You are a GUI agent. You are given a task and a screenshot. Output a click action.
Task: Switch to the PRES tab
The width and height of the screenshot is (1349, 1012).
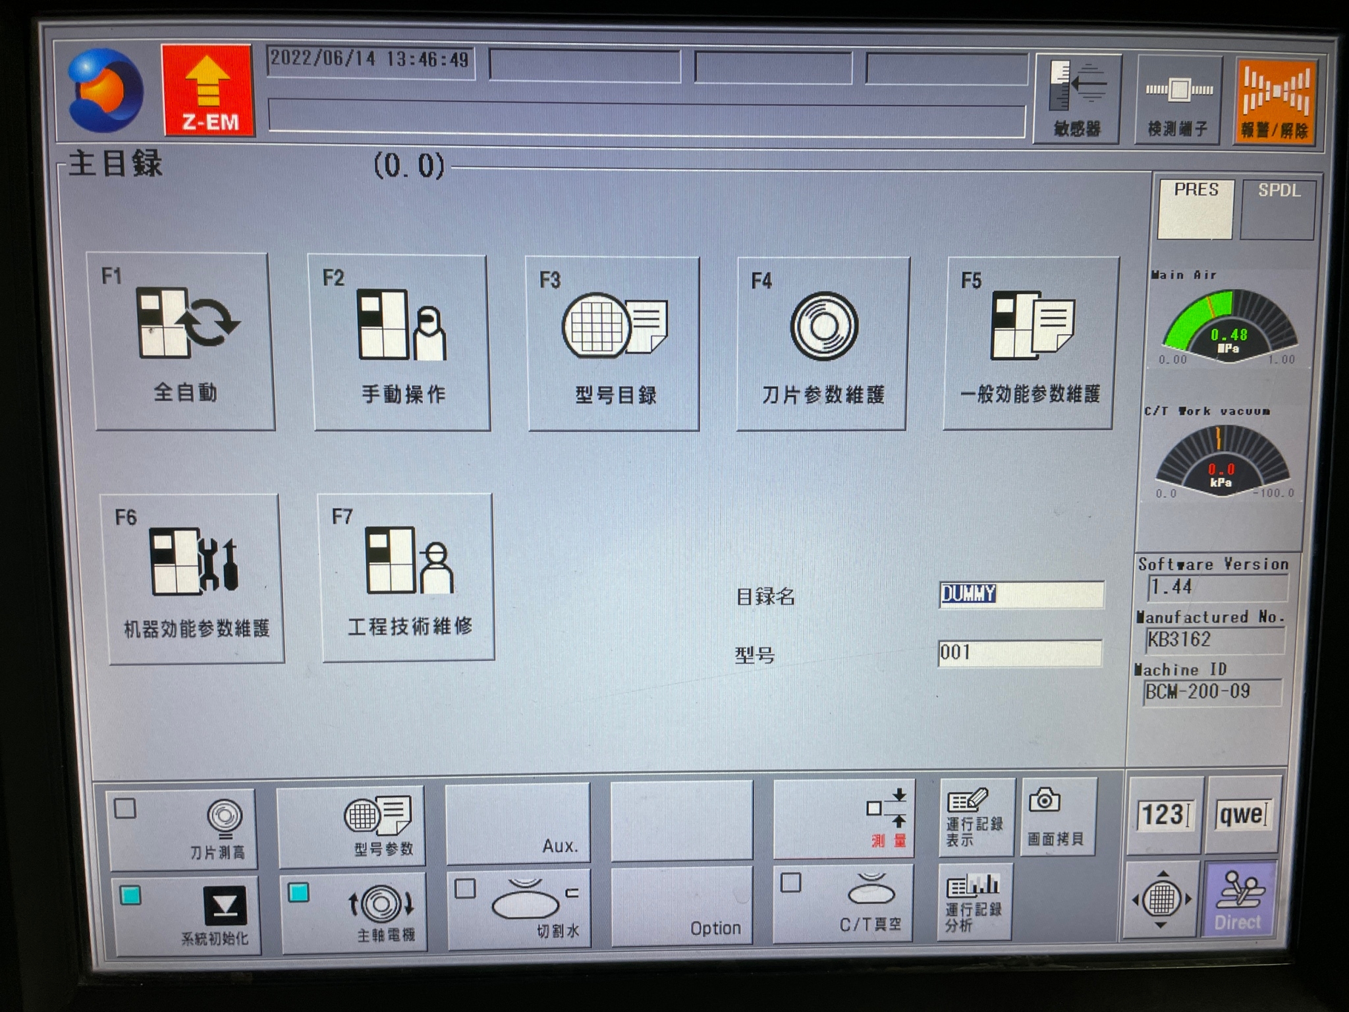click(x=1195, y=209)
